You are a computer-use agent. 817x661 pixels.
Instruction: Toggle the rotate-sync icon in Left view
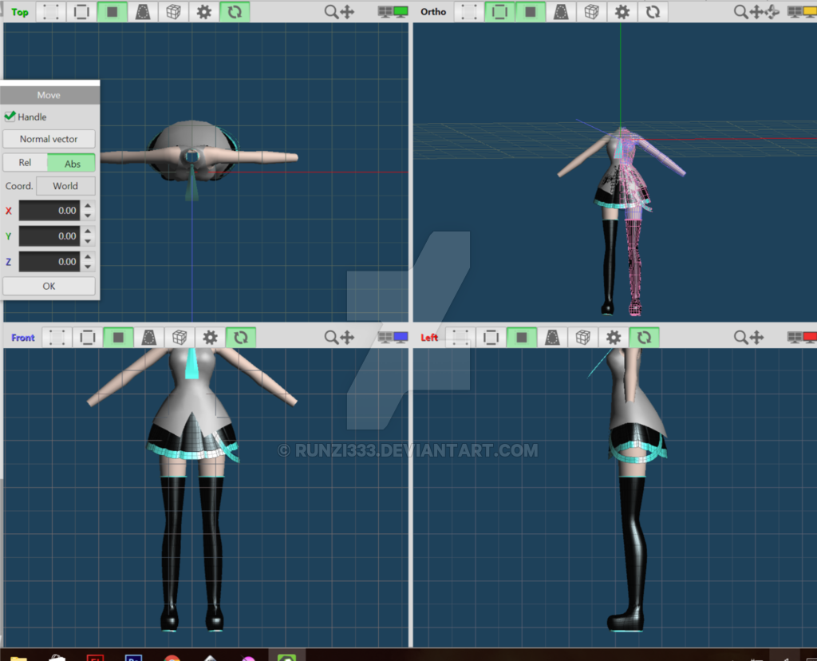(x=644, y=337)
